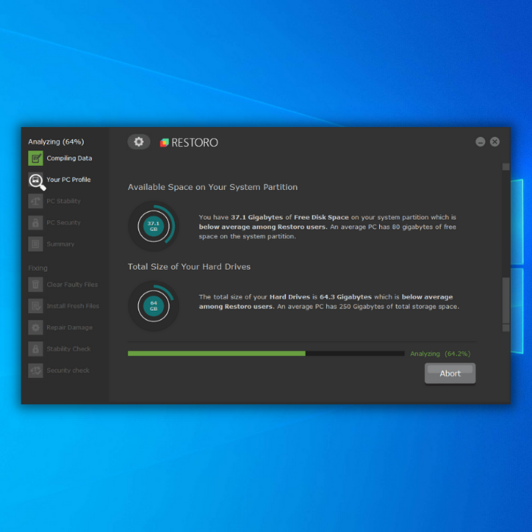The image size is (532, 532).
Task: Click the Security check shield icon
Action: [x=36, y=370]
